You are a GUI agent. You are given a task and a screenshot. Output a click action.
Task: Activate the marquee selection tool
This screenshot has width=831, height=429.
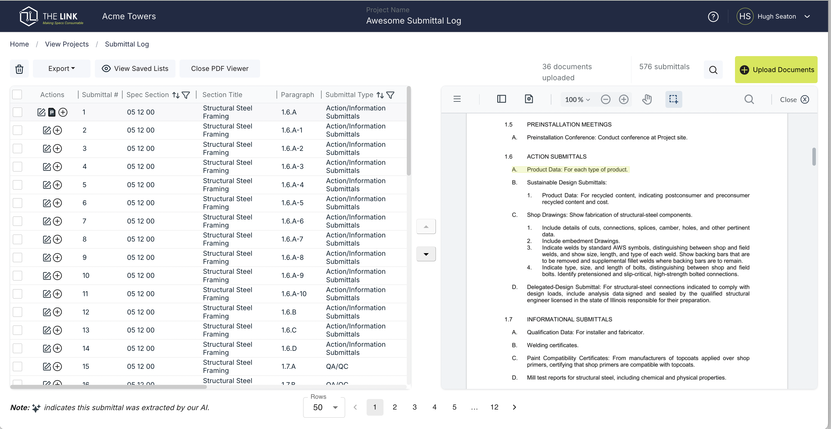pos(673,99)
